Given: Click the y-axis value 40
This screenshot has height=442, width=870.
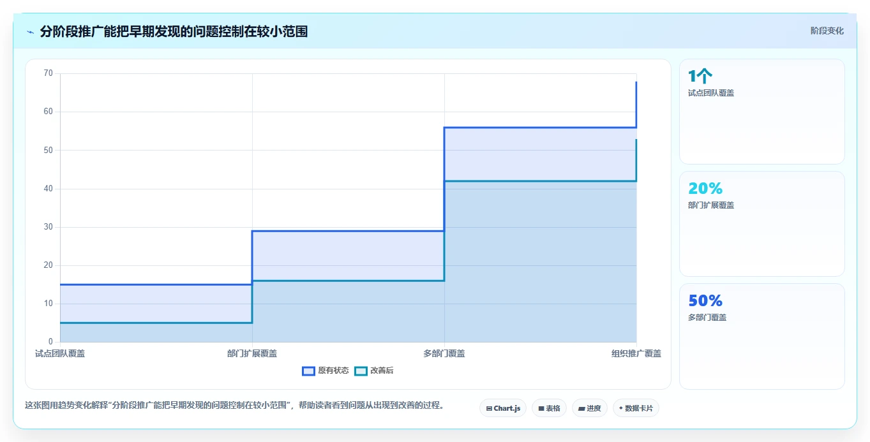Looking at the screenshot, I should pos(49,188).
